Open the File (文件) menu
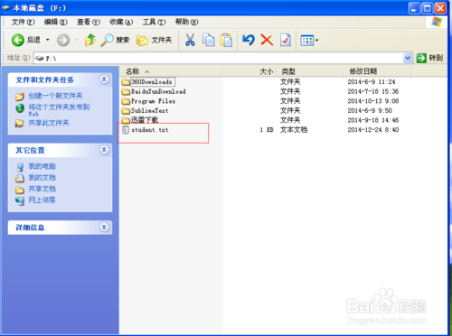 click(23, 22)
